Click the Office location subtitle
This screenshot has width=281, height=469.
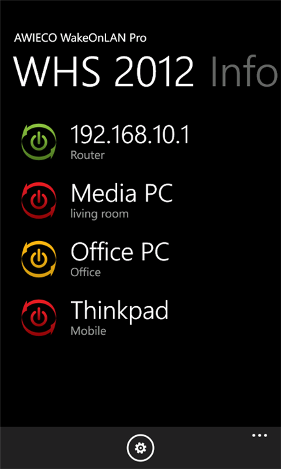tap(86, 272)
